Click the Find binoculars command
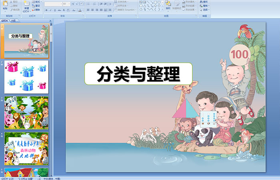Image resolution: width=280 pixels, height=180 pixels. coord(204,2)
